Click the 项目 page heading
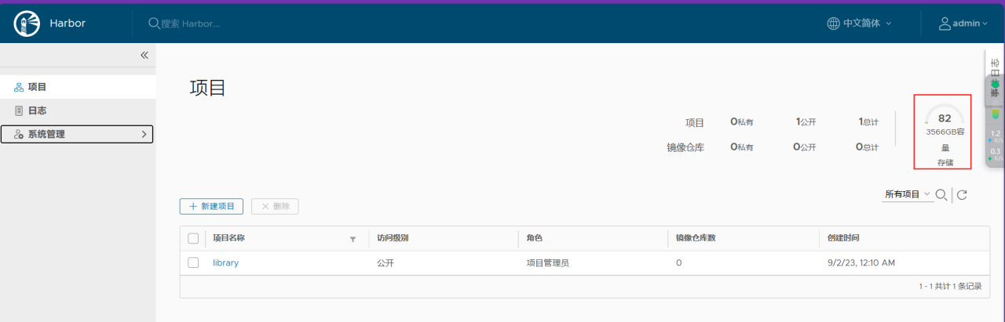1005x322 pixels. tap(208, 88)
